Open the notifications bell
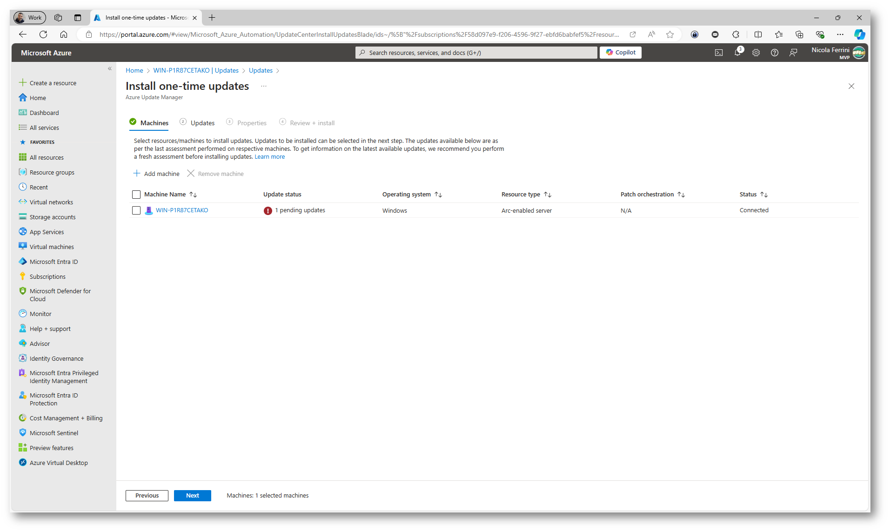The width and height of the screenshot is (890, 532). [x=737, y=53]
